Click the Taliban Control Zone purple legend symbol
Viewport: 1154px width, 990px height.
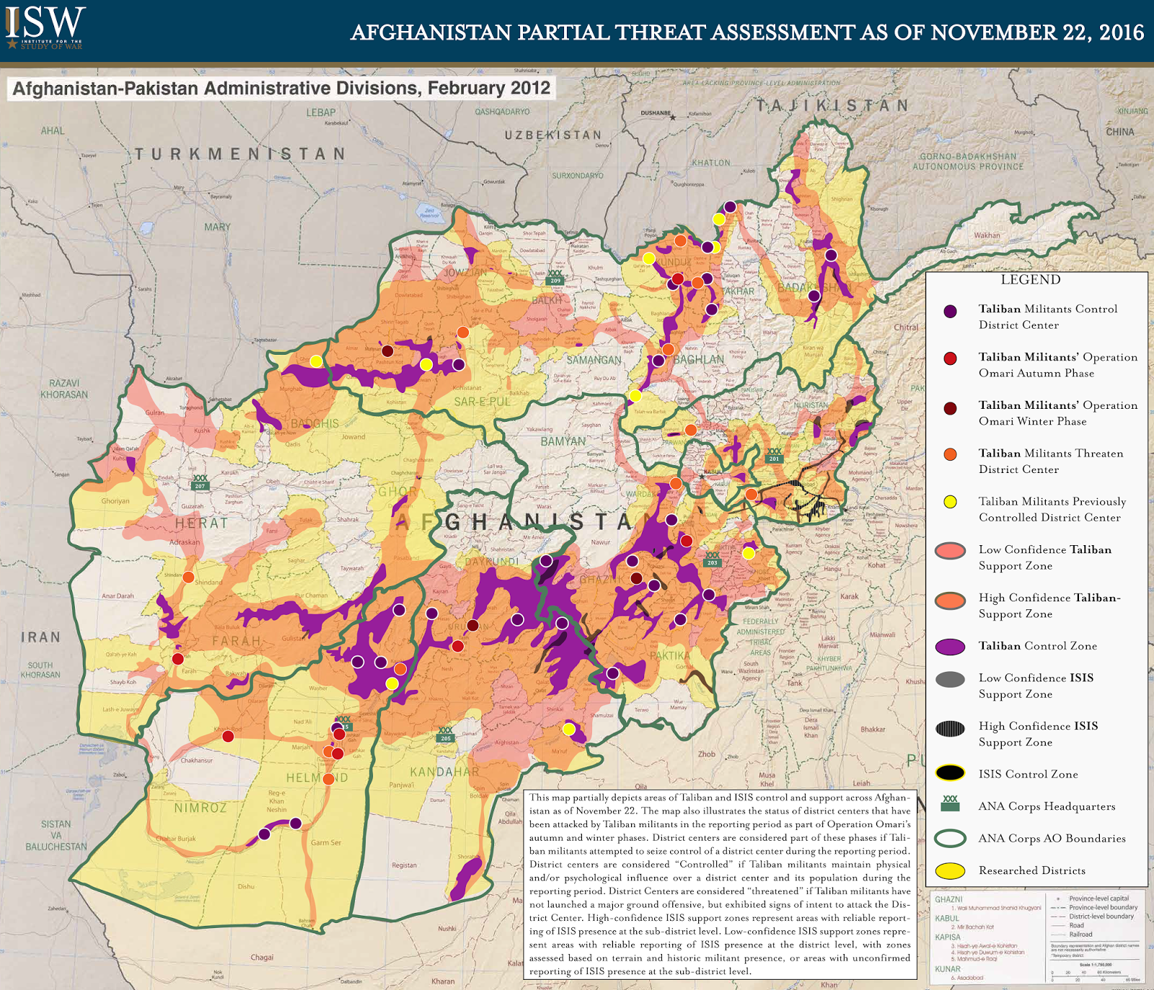949,646
